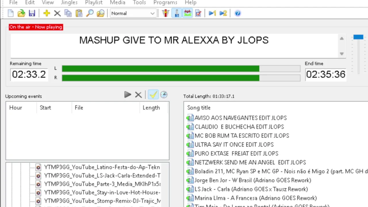Toggle the yellow checkmark button for events
368x207 pixels.
pos(153,95)
